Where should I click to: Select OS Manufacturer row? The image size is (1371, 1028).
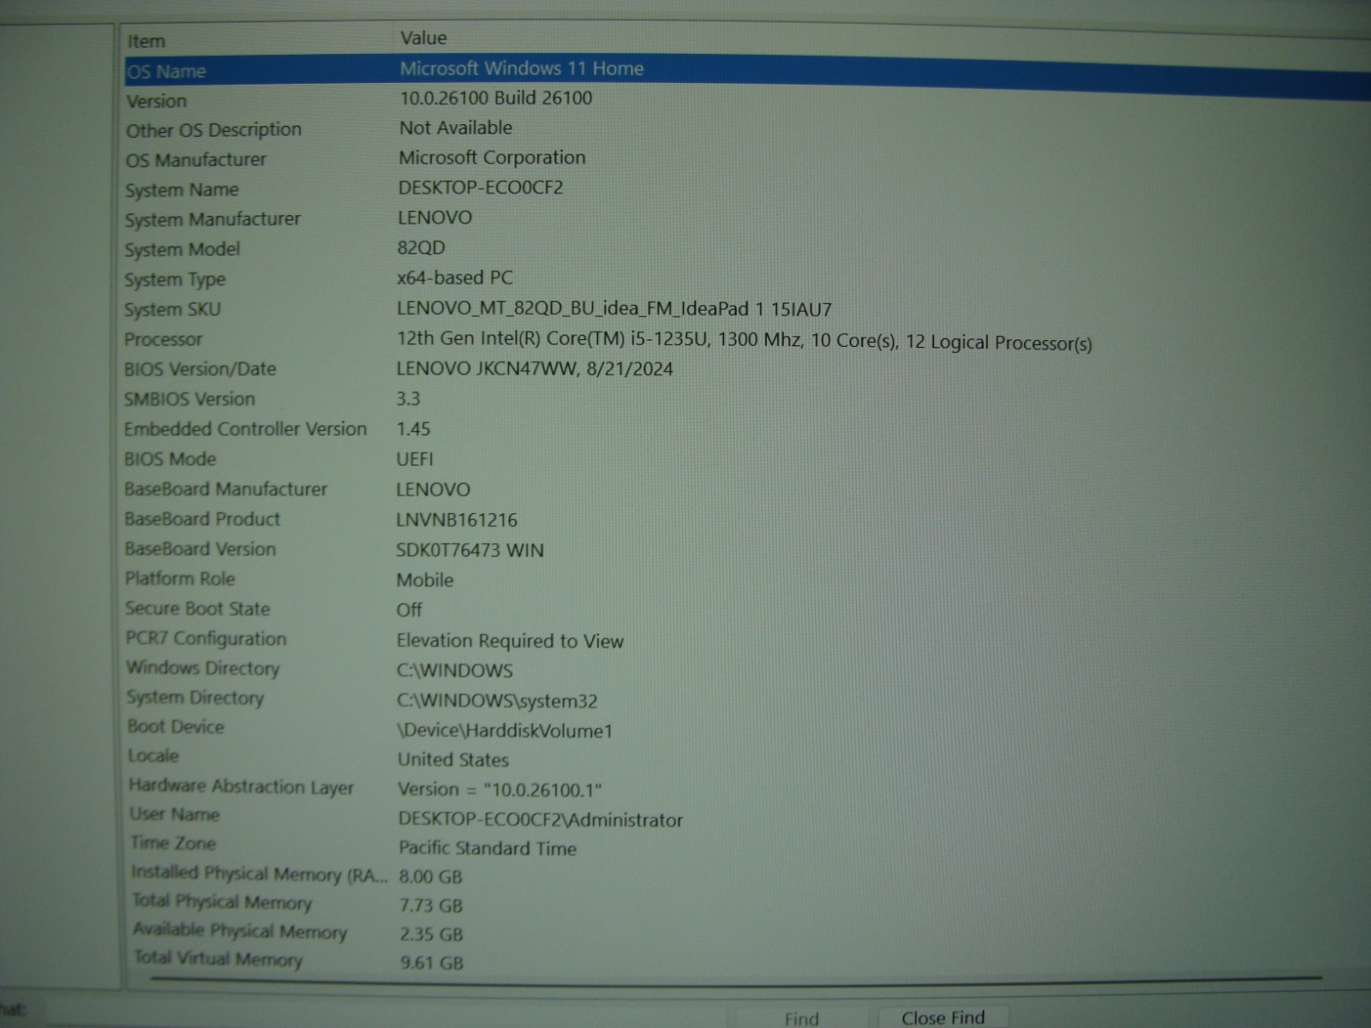pos(196,160)
